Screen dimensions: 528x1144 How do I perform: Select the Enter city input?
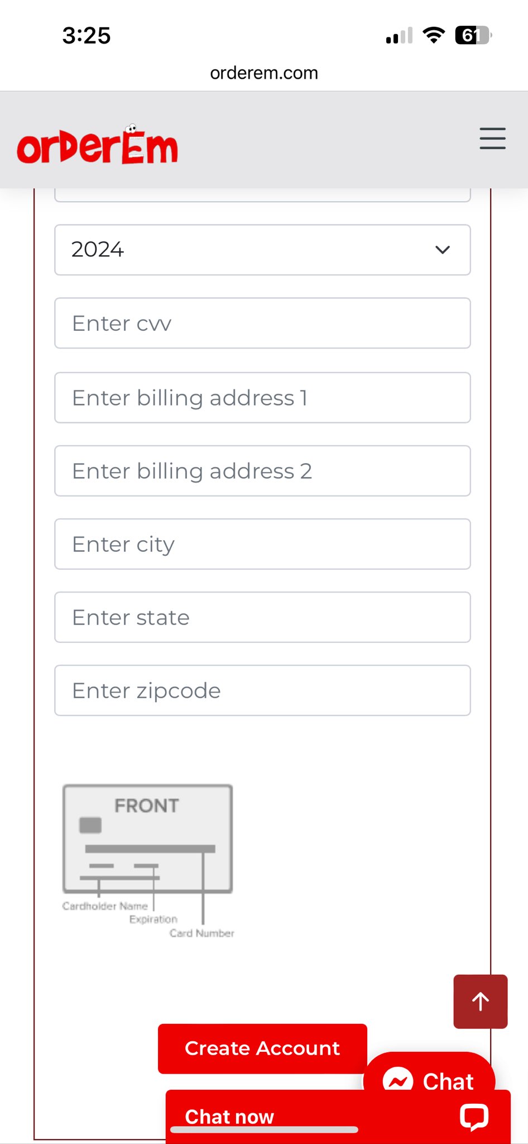262,544
